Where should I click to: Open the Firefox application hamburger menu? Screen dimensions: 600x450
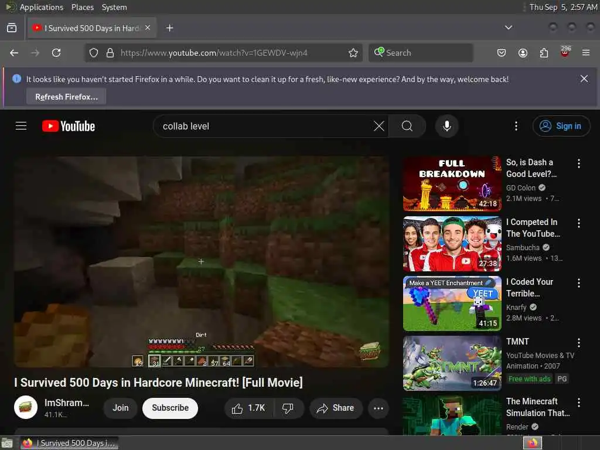point(586,53)
